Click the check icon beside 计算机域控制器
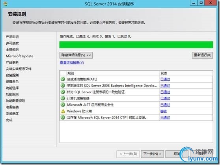The height and width of the screenshot is (165, 220). coord(63,98)
